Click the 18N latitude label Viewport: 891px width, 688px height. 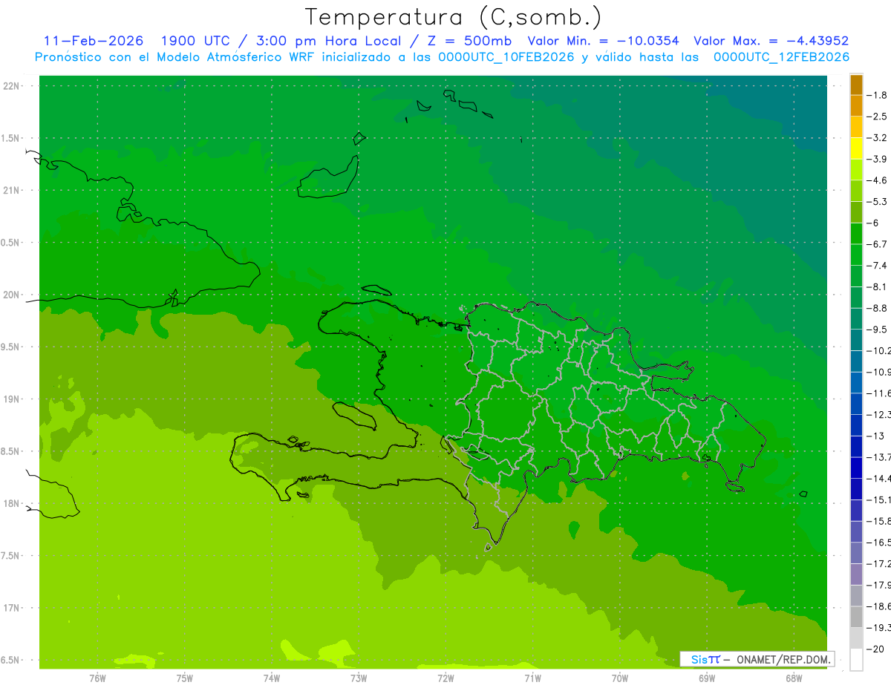[x=13, y=504]
